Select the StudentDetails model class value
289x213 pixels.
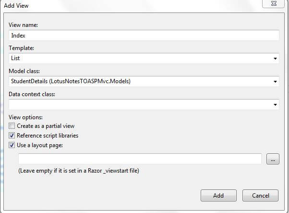(x=70, y=82)
